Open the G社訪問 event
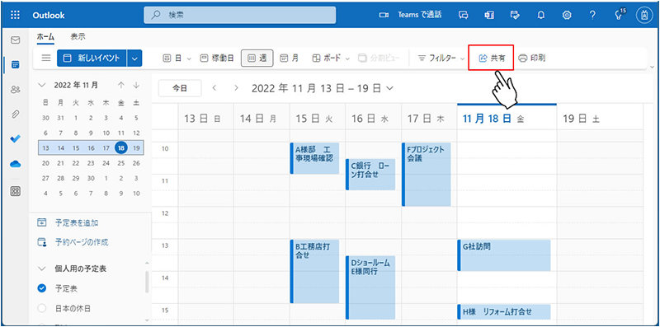This screenshot has height=327, width=660. [x=504, y=255]
